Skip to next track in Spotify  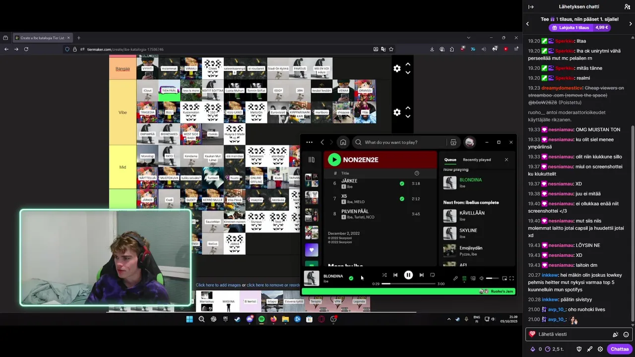[x=421, y=275]
